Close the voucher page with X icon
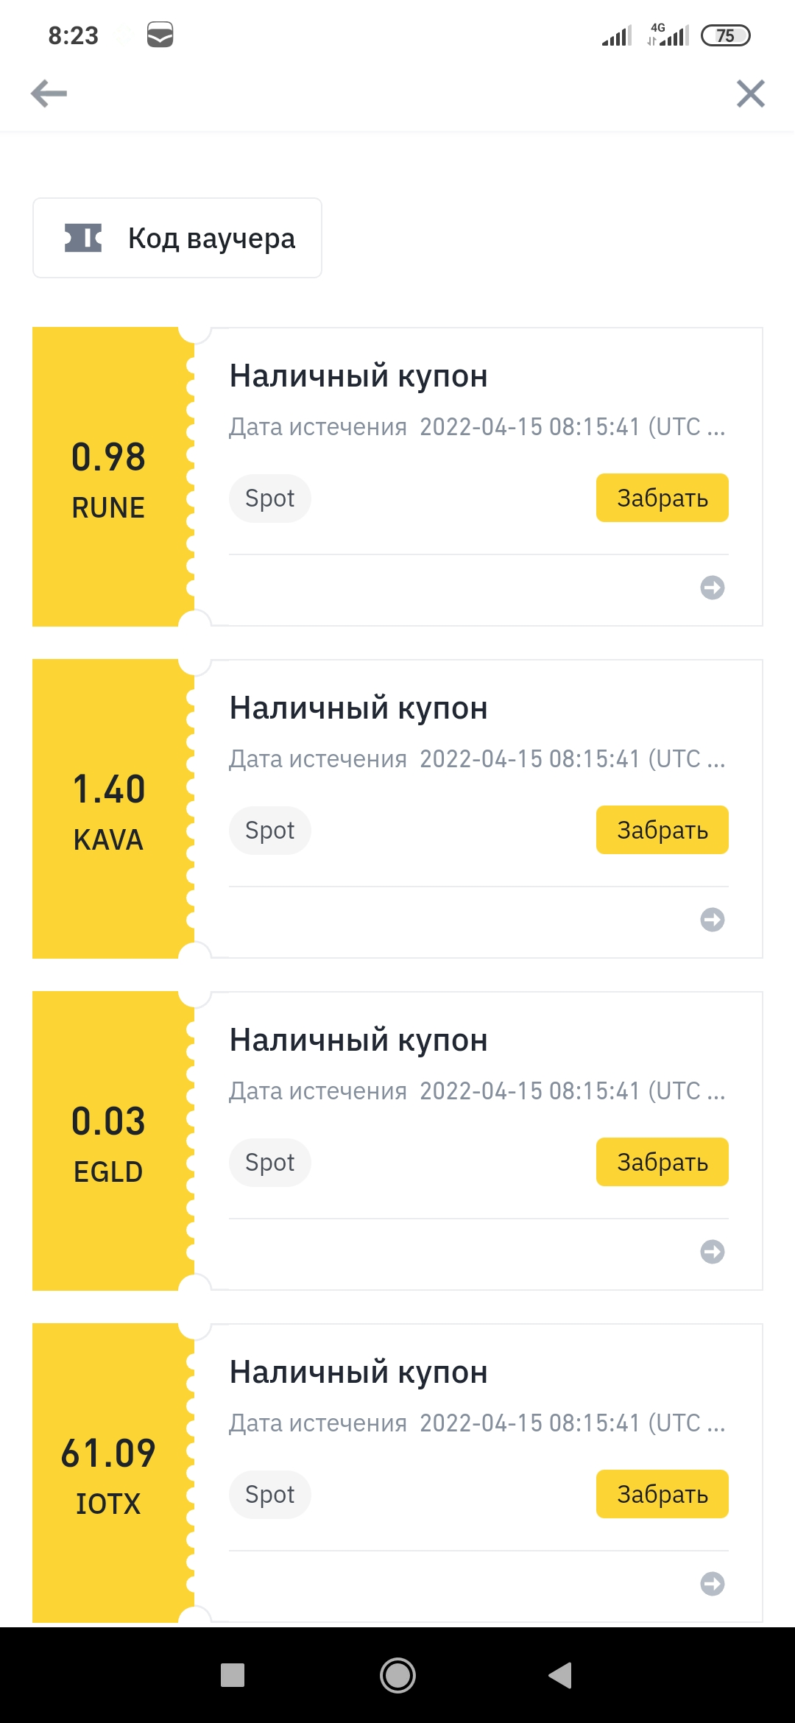Image resolution: width=795 pixels, height=1723 pixels. tap(751, 94)
